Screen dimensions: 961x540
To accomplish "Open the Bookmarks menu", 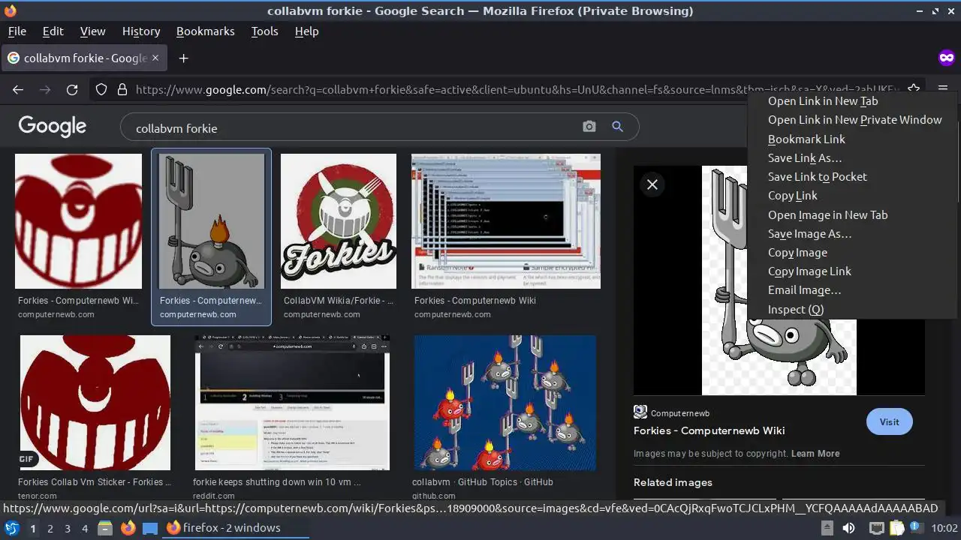I will (205, 31).
